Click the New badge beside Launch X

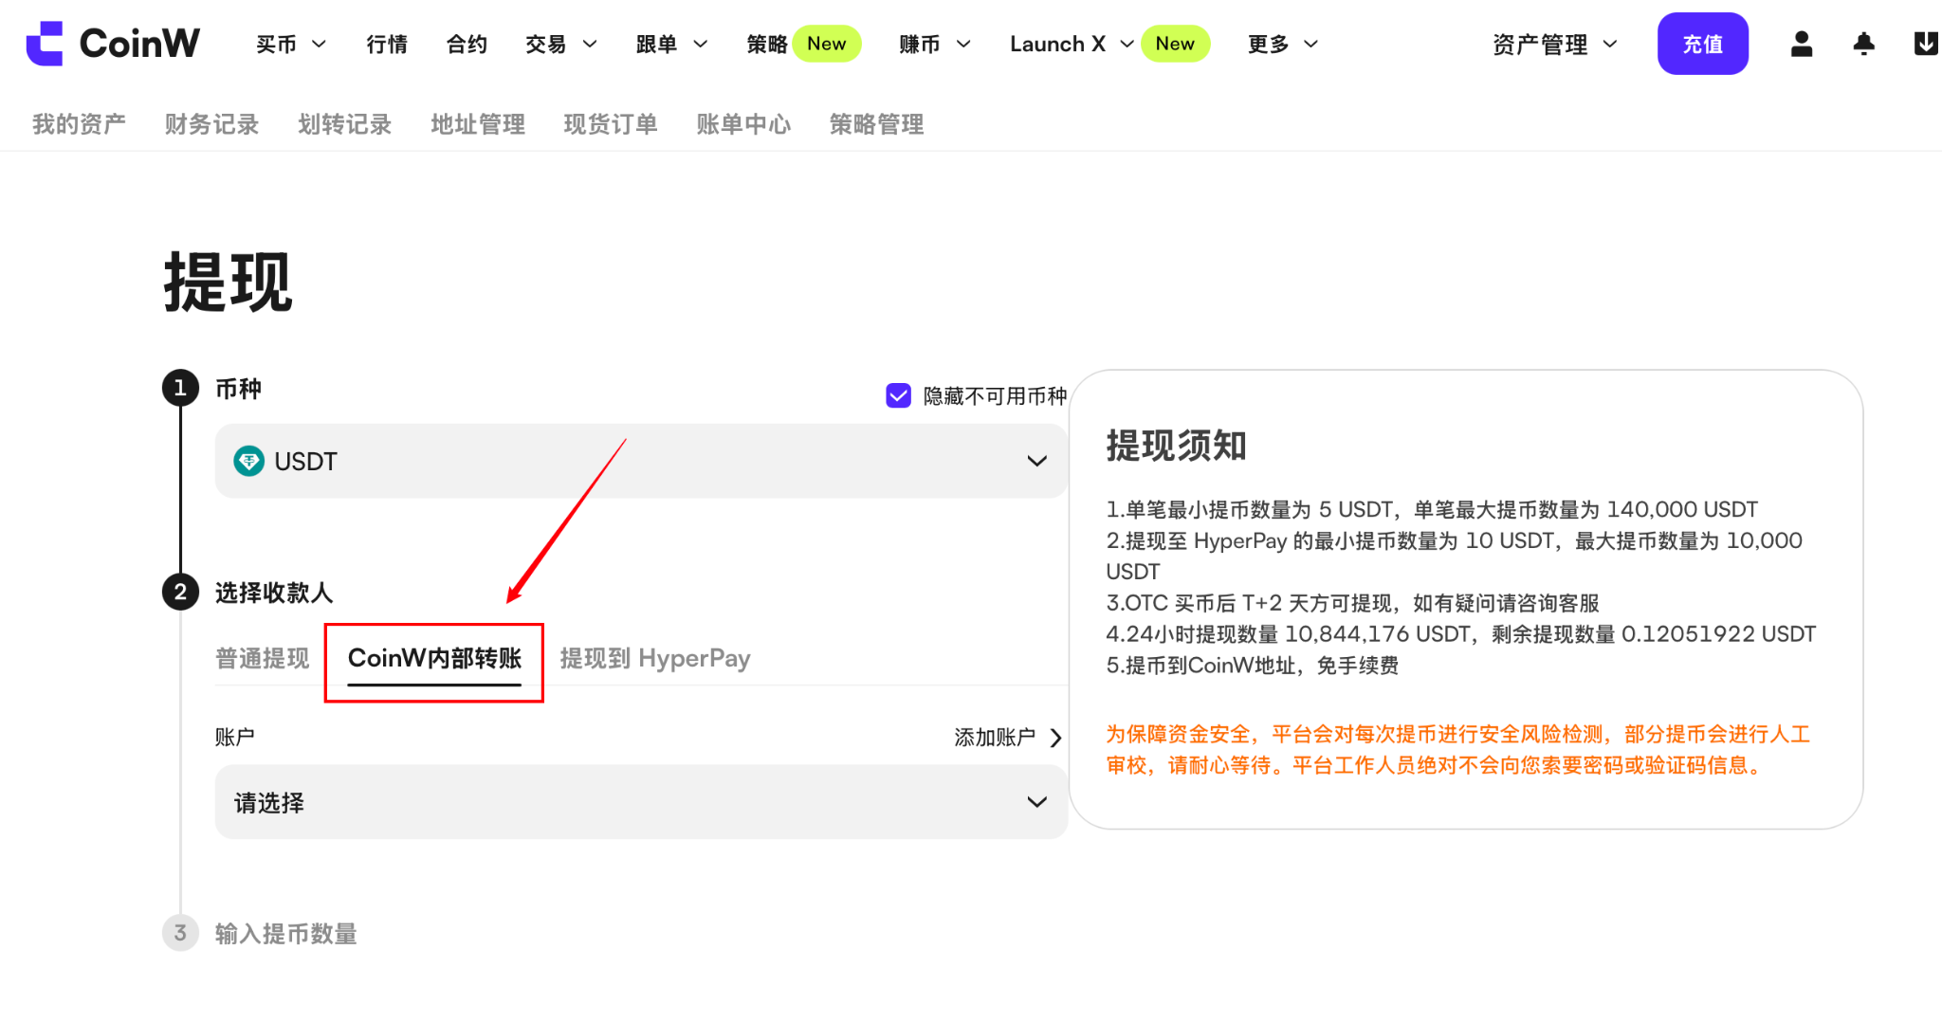[x=1175, y=44]
